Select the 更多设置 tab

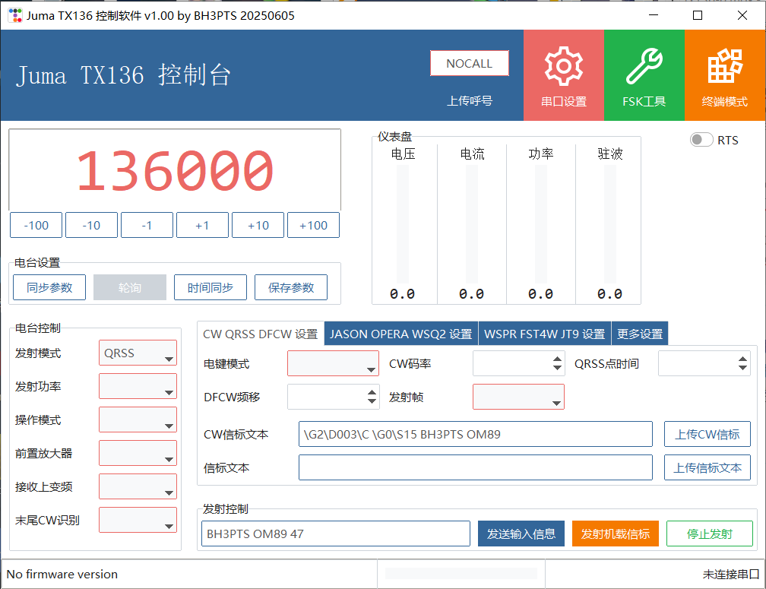(640, 334)
